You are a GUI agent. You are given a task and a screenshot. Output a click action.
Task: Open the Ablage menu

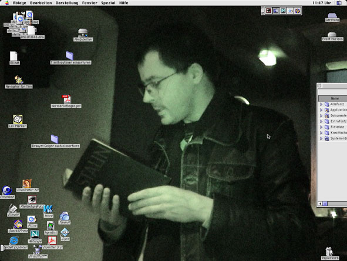pyautogui.click(x=19, y=3)
